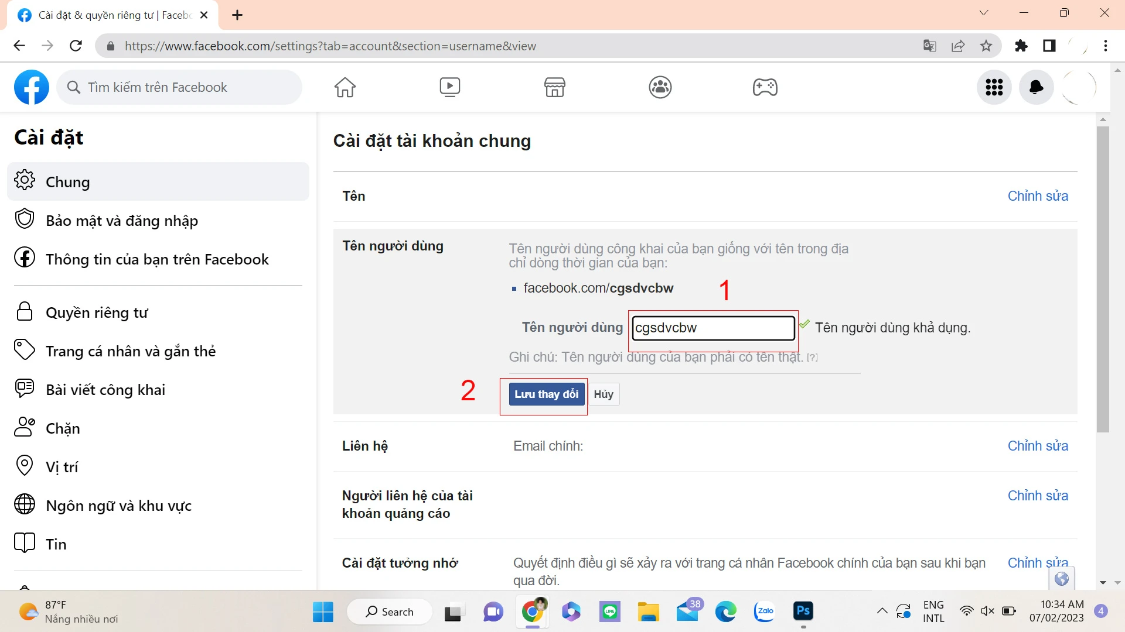Bookmark this page with star icon
This screenshot has height=632, width=1125.
pyautogui.click(x=986, y=46)
